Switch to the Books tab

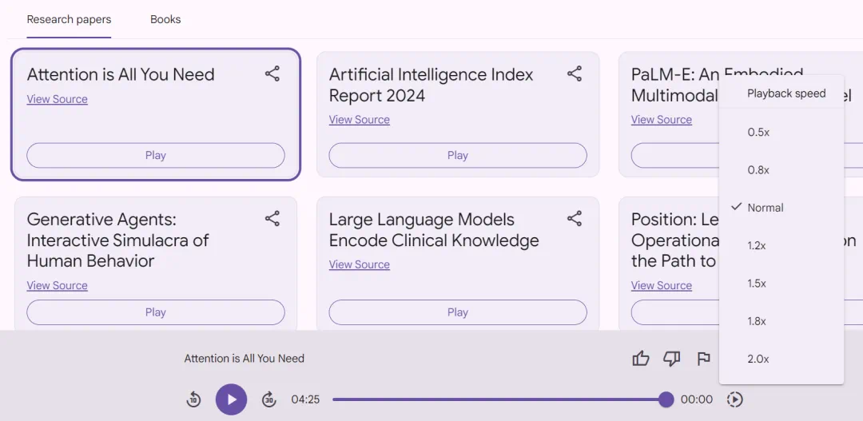point(165,19)
